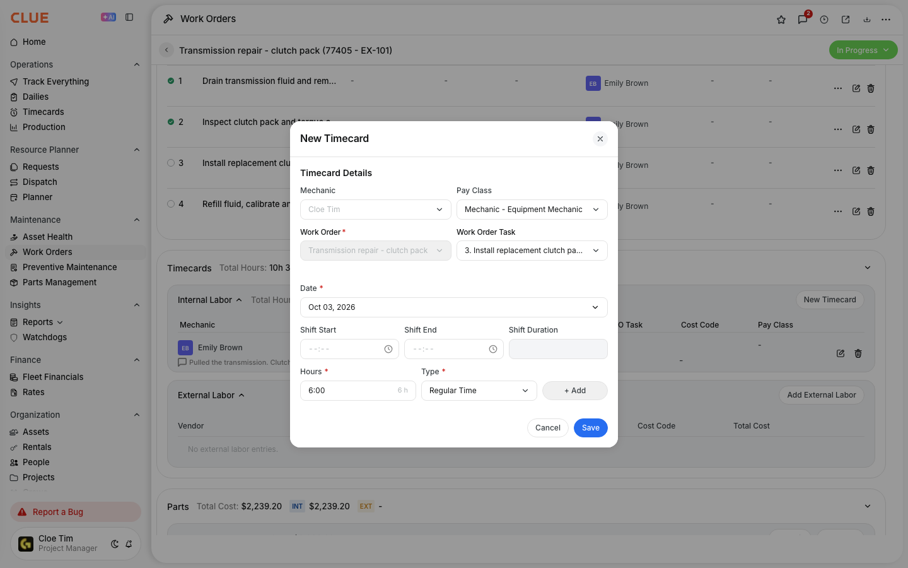Screen dimensions: 908x568
Task: Open Fleet Financials in the sidebar
Action: tap(53, 377)
